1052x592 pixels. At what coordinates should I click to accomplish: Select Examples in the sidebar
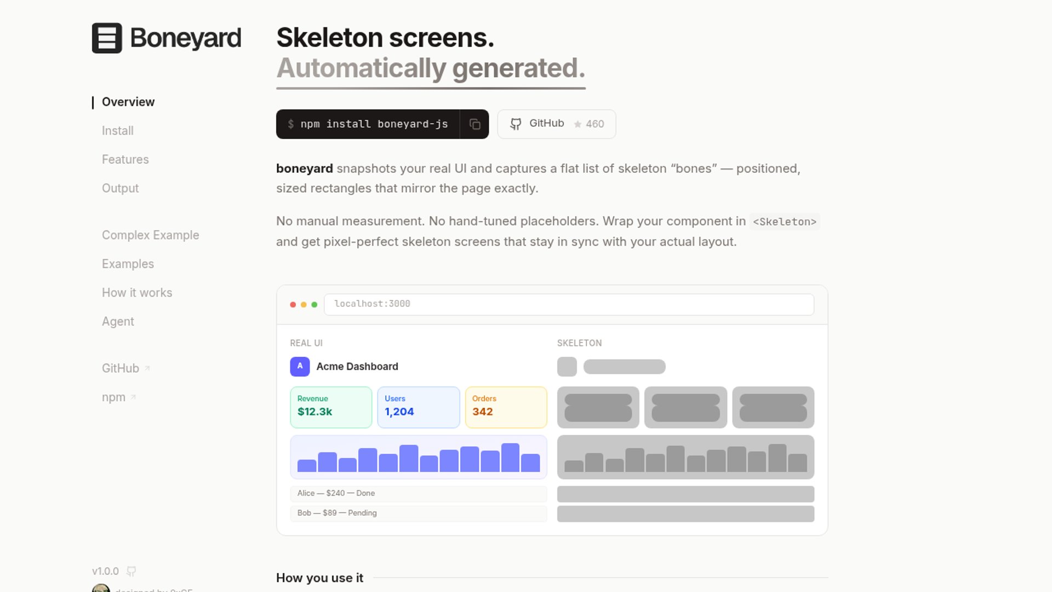click(x=128, y=264)
